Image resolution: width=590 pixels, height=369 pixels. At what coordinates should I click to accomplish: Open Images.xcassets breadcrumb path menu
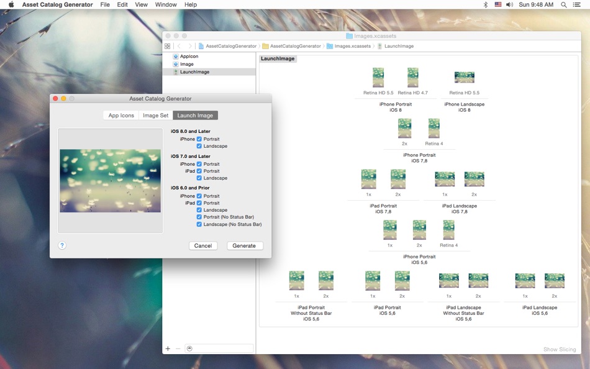point(352,46)
